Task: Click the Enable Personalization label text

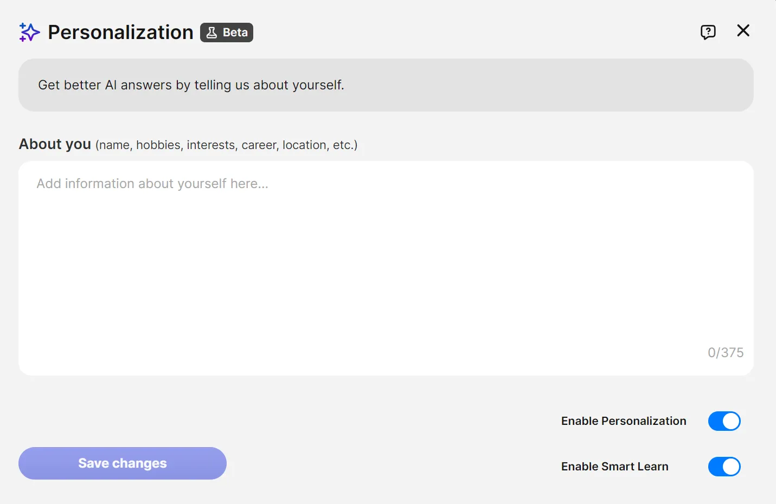Action: pos(624,421)
